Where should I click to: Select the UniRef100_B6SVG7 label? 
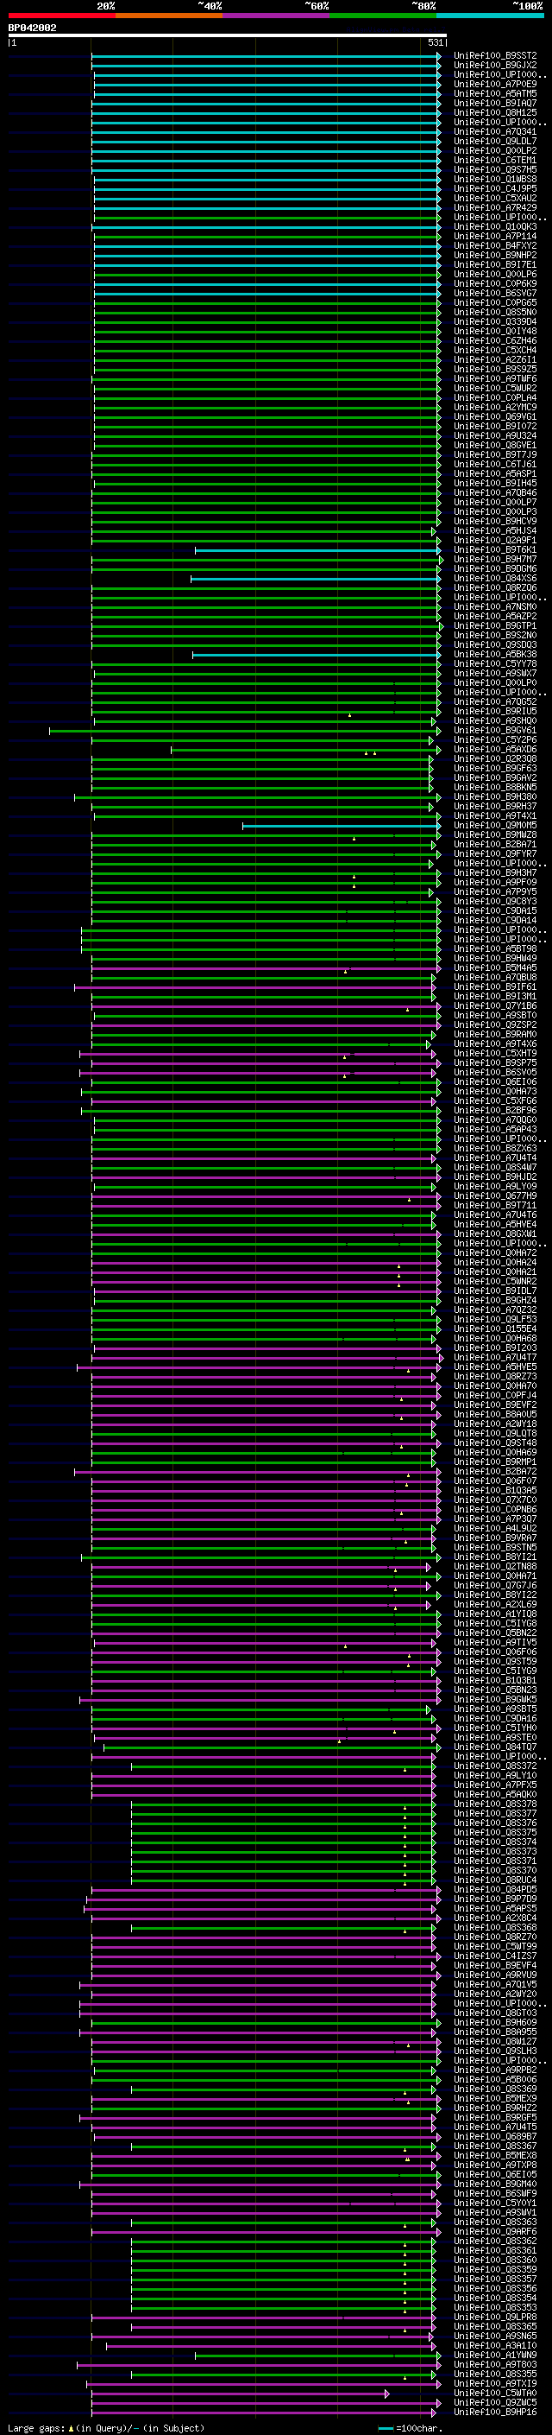495,293
